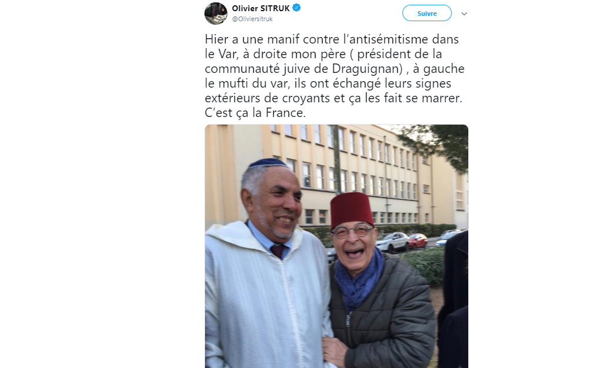Open tweet text about manif contre l'antisémitisme
Viewport: 611px width, 368px height.
(335, 76)
